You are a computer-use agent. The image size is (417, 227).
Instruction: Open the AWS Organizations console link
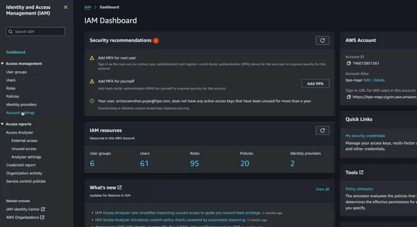(x=23, y=218)
